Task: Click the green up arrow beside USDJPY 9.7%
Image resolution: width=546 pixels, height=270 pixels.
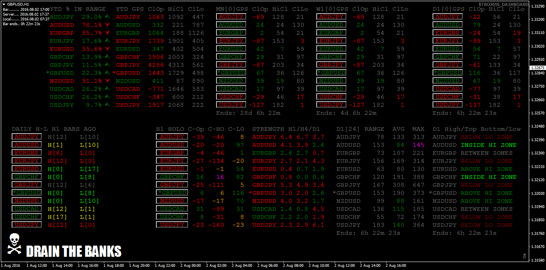Action: 107,105
